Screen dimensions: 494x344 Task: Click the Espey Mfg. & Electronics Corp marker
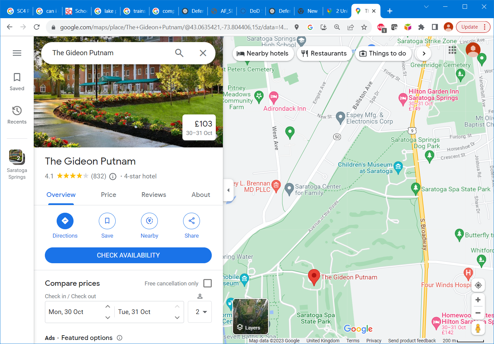click(x=341, y=118)
